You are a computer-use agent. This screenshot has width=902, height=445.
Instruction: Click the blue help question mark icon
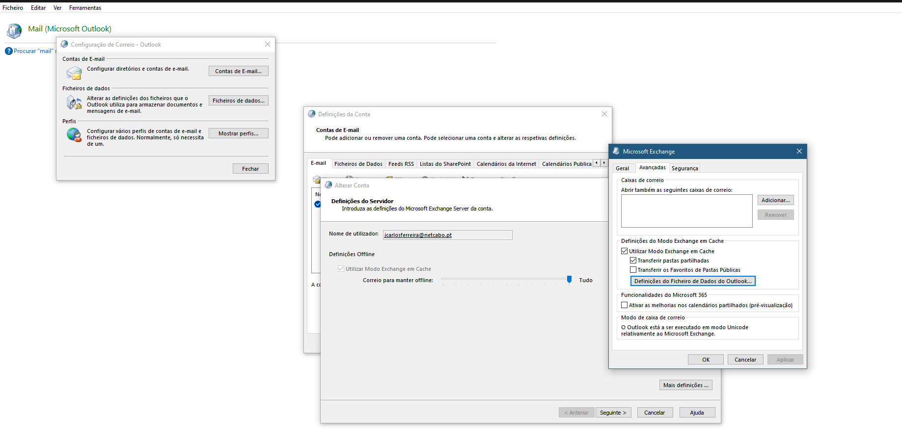pos(8,51)
